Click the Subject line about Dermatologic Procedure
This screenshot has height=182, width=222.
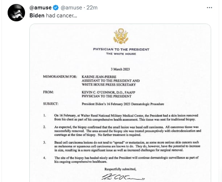(123, 104)
